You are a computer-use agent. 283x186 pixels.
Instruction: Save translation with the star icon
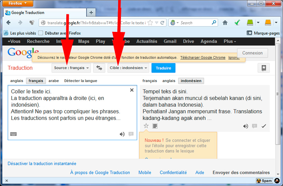click(x=146, y=126)
